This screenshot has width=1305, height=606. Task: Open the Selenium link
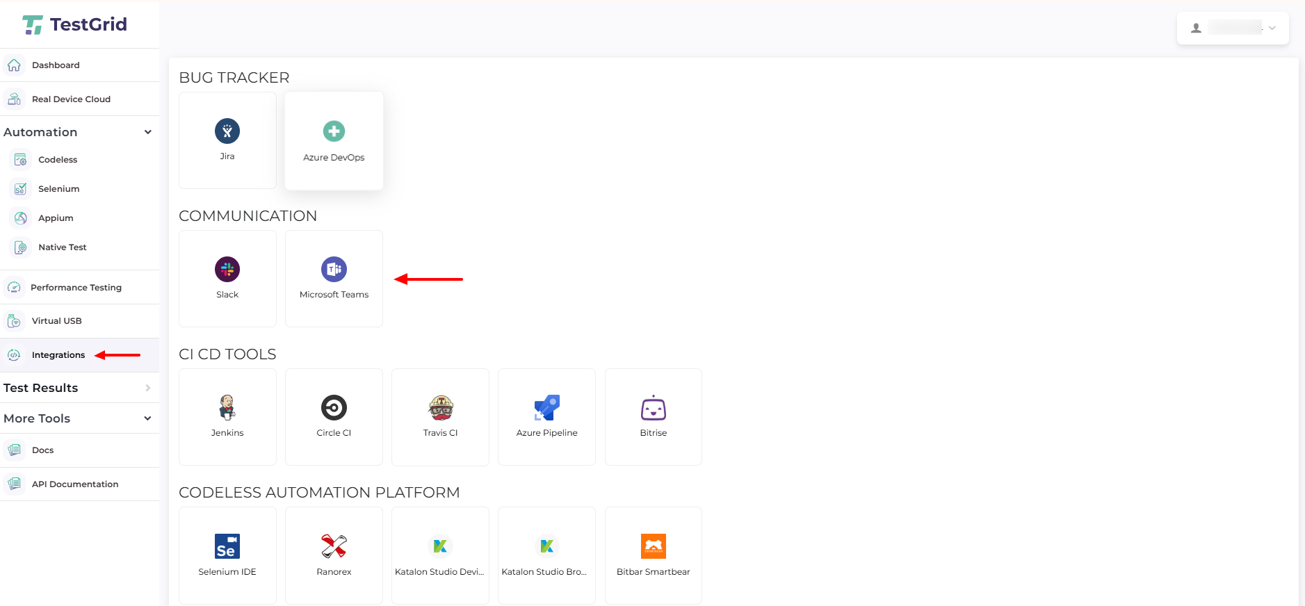pyautogui.click(x=59, y=189)
